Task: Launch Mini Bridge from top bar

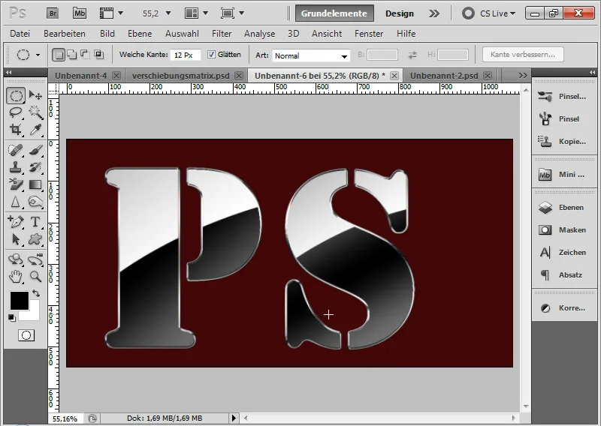Action: [80, 13]
